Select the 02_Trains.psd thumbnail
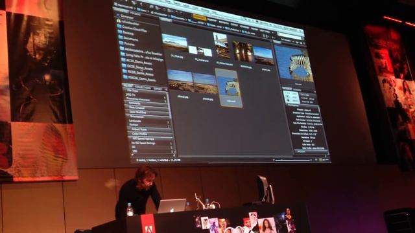Viewport: 415px width, 233px height. 200,50
